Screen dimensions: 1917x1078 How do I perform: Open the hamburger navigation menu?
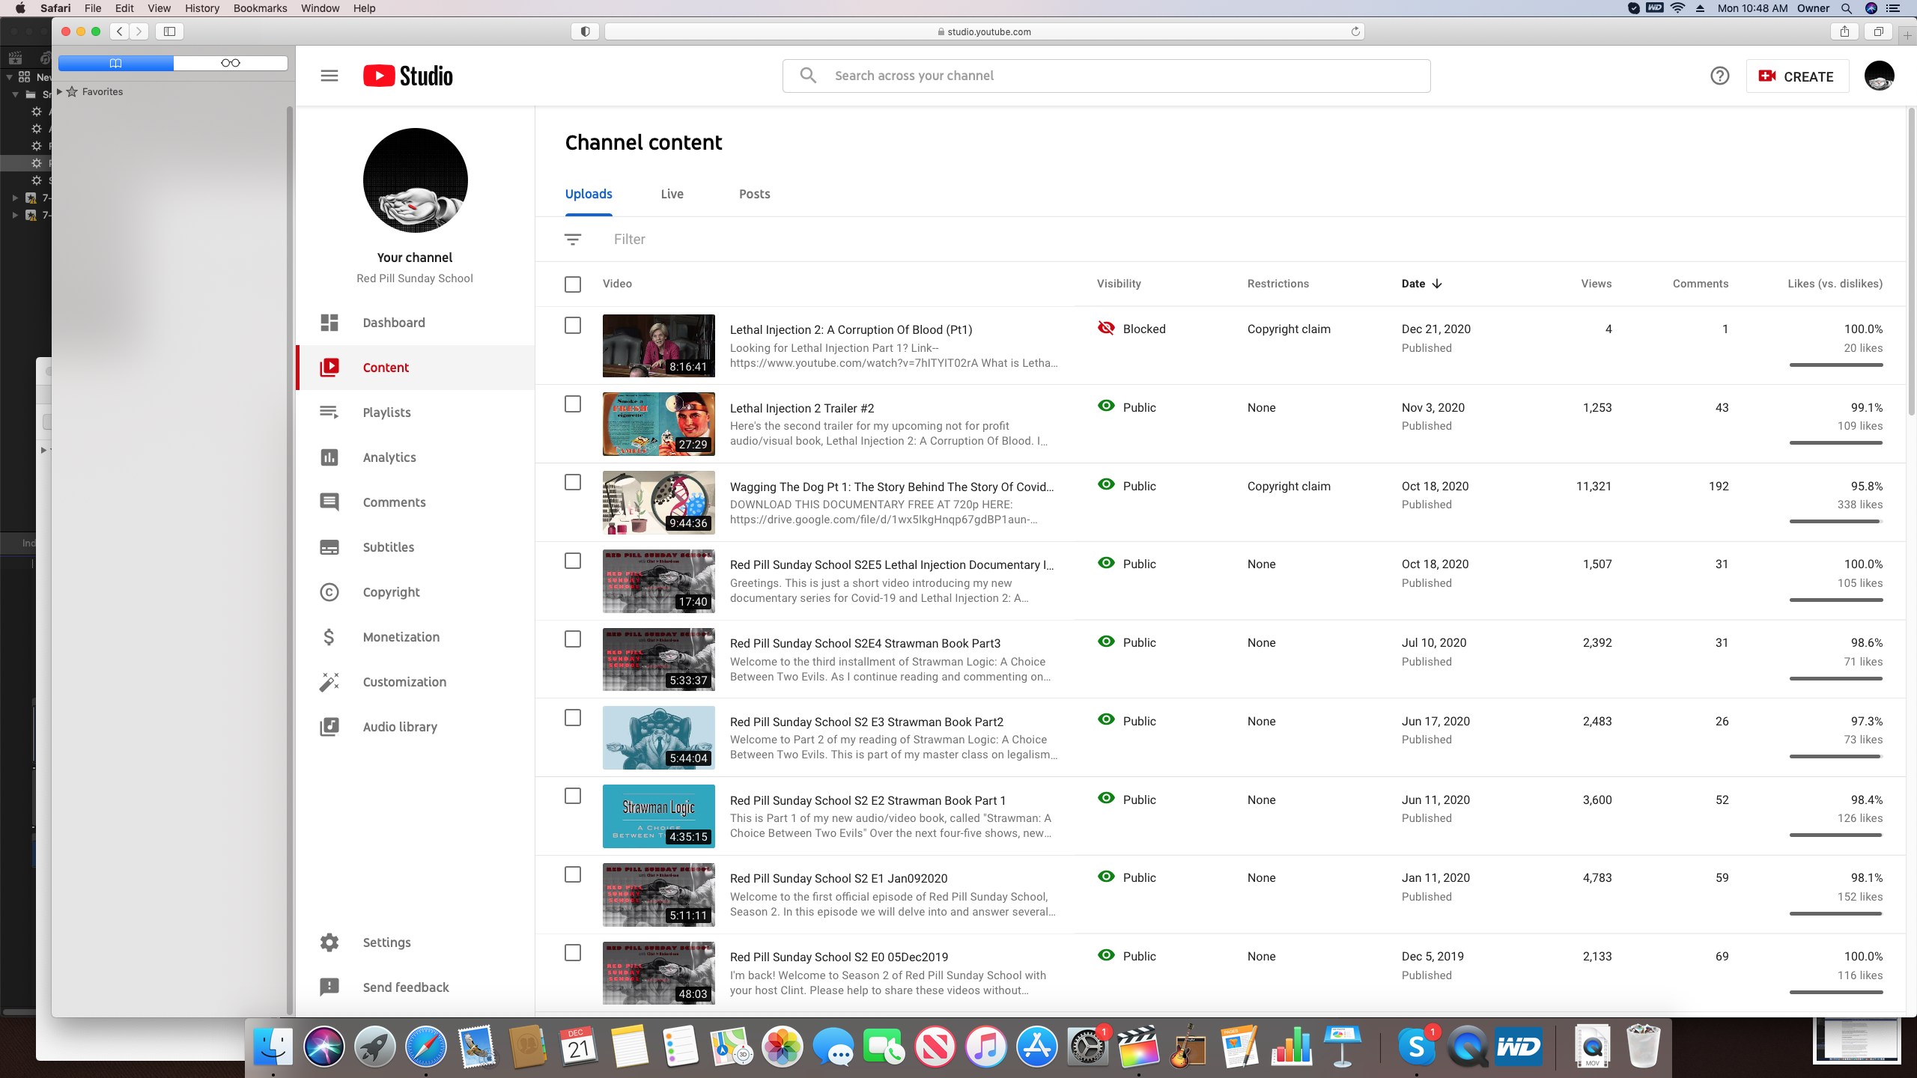(329, 76)
